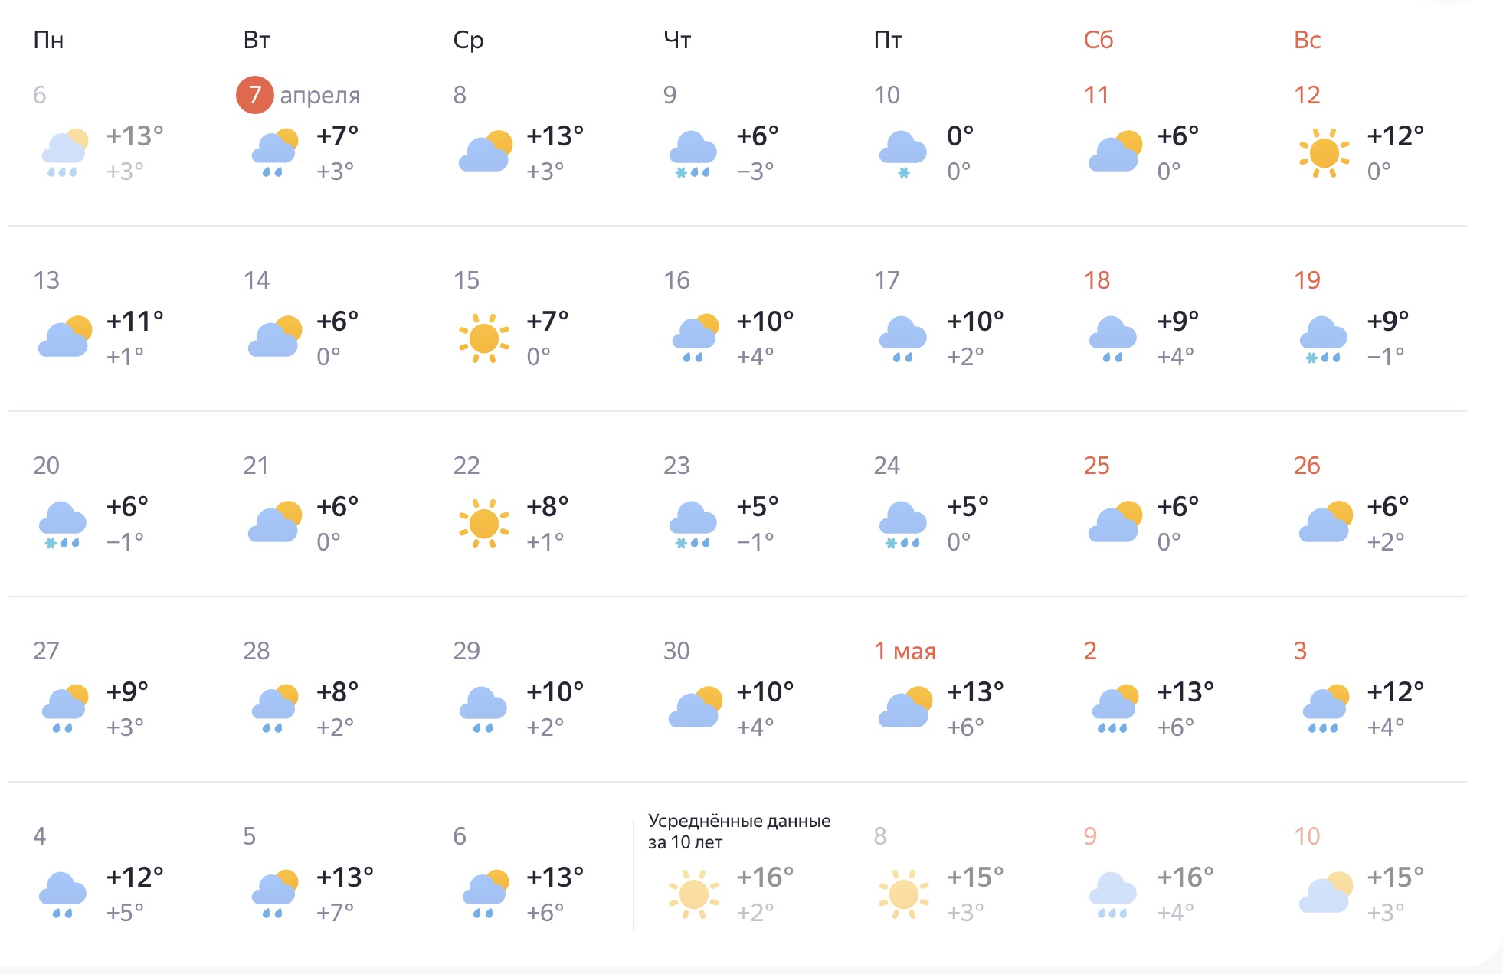1503x974 pixels.
Task: Click the rain cloud icon for May 4
Action: point(63,894)
